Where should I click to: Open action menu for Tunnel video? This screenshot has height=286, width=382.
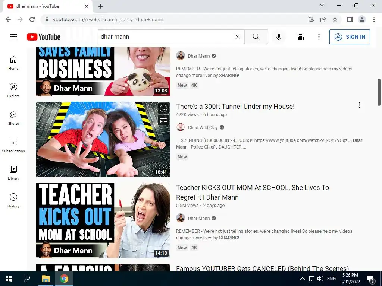(359, 105)
